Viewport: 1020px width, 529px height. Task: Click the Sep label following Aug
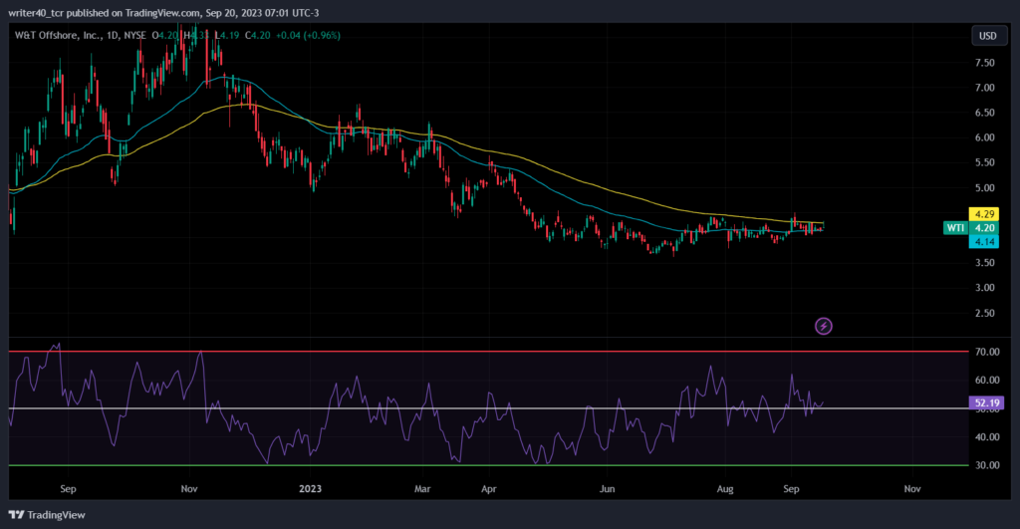(791, 489)
